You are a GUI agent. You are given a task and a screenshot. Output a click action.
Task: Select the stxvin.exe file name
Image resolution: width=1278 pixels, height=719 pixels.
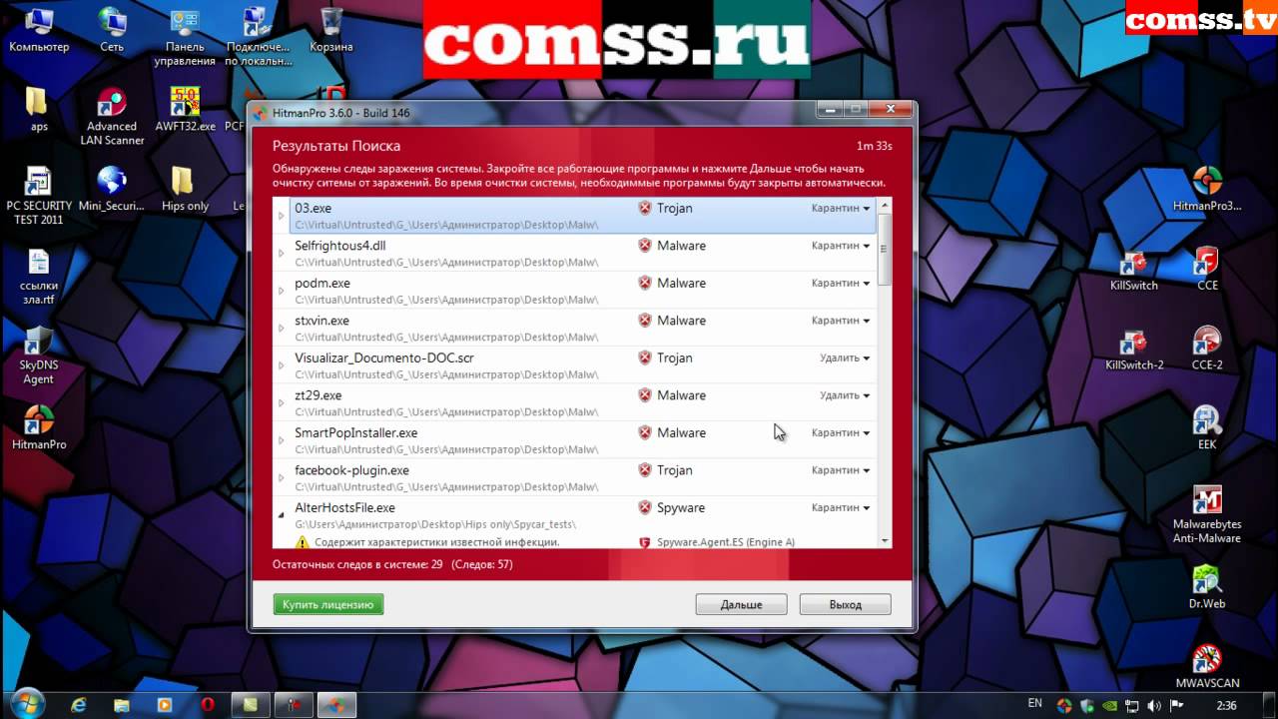(321, 321)
